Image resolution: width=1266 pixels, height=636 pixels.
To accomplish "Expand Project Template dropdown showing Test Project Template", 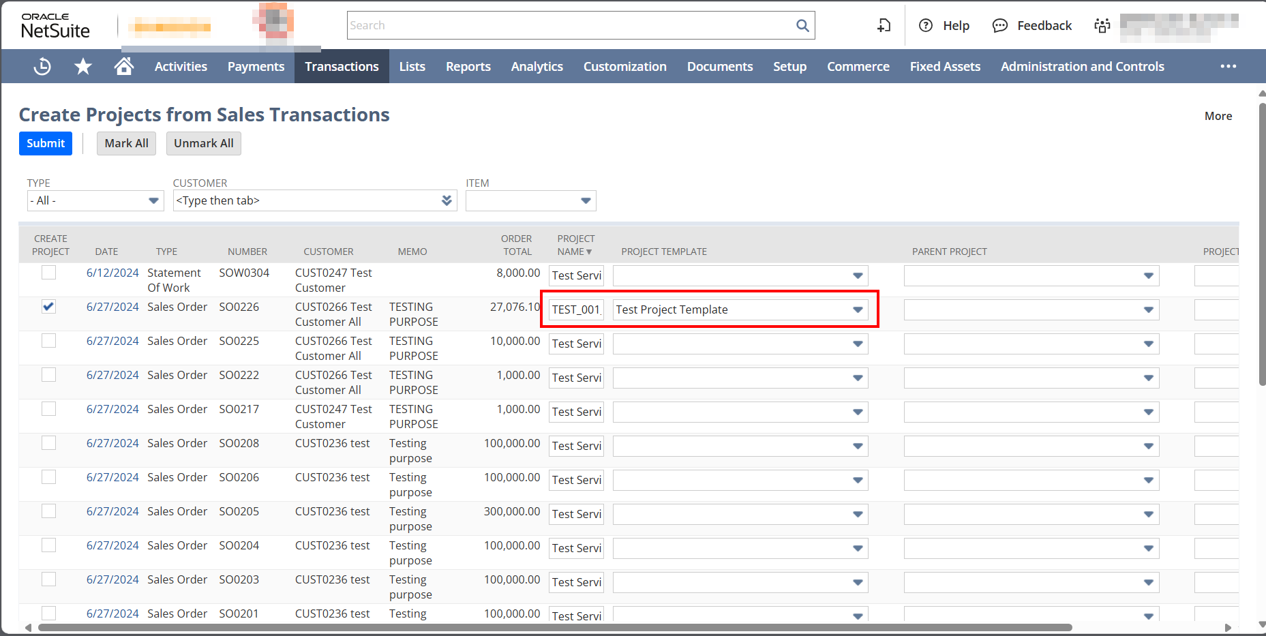I will pyautogui.click(x=857, y=309).
